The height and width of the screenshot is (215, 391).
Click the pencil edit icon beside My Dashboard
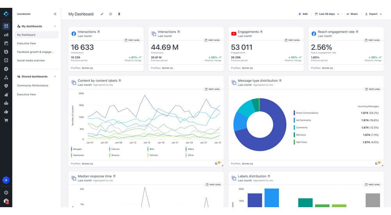click(x=102, y=14)
